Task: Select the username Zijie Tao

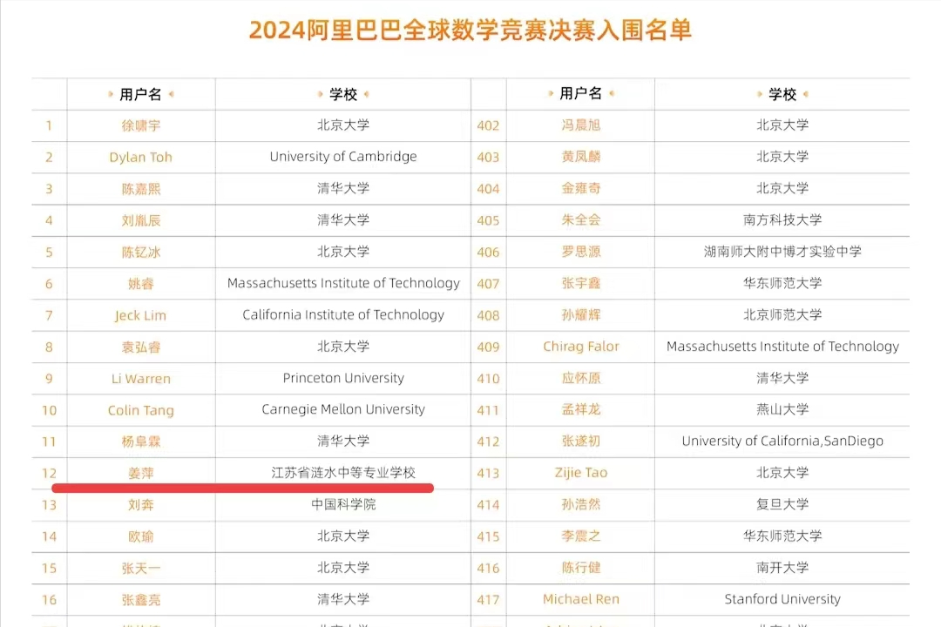Action: [580, 473]
